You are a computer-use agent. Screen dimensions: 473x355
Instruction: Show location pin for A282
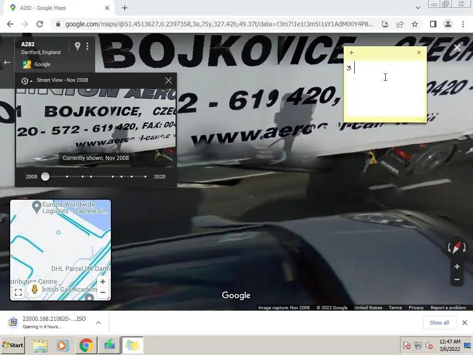click(78, 46)
